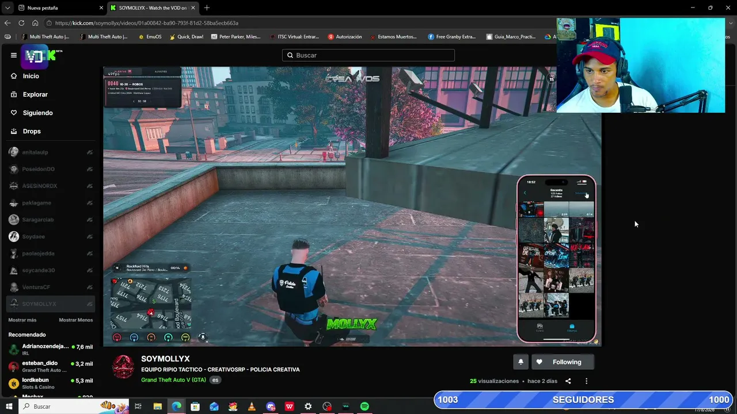Open Explorar in the sidebar

coord(35,94)
